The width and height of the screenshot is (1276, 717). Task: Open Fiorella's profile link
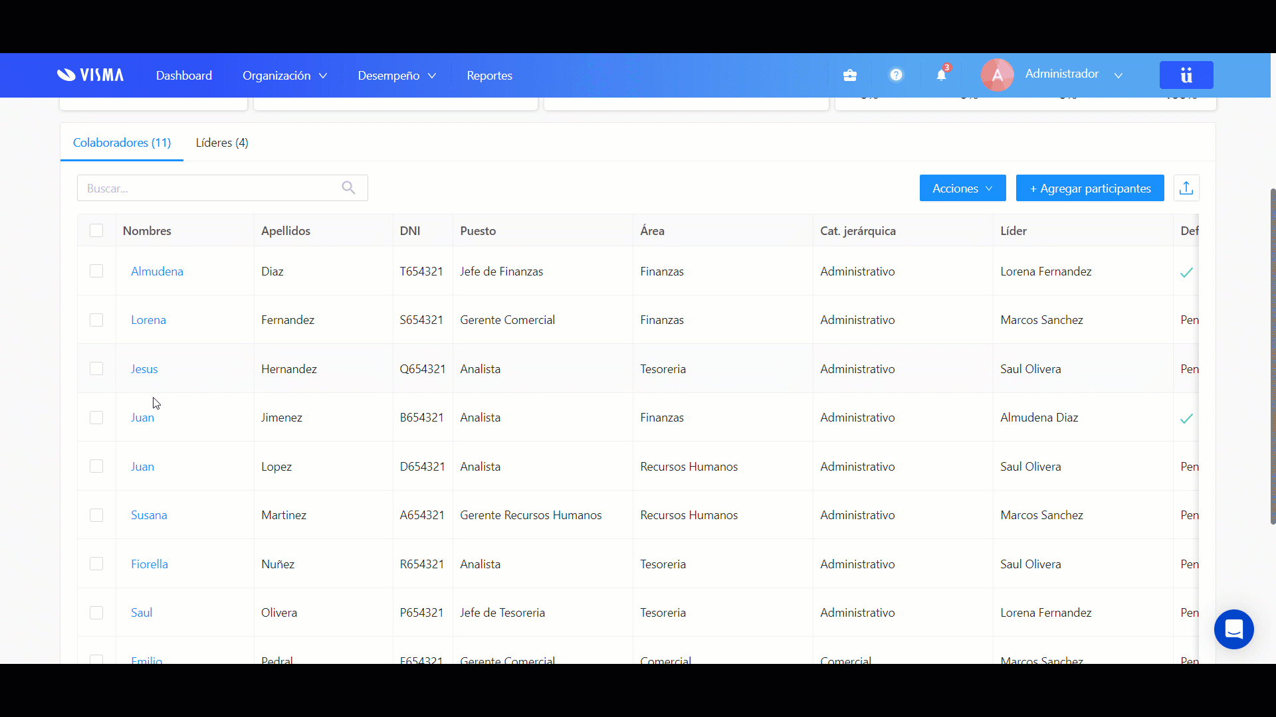150,564
